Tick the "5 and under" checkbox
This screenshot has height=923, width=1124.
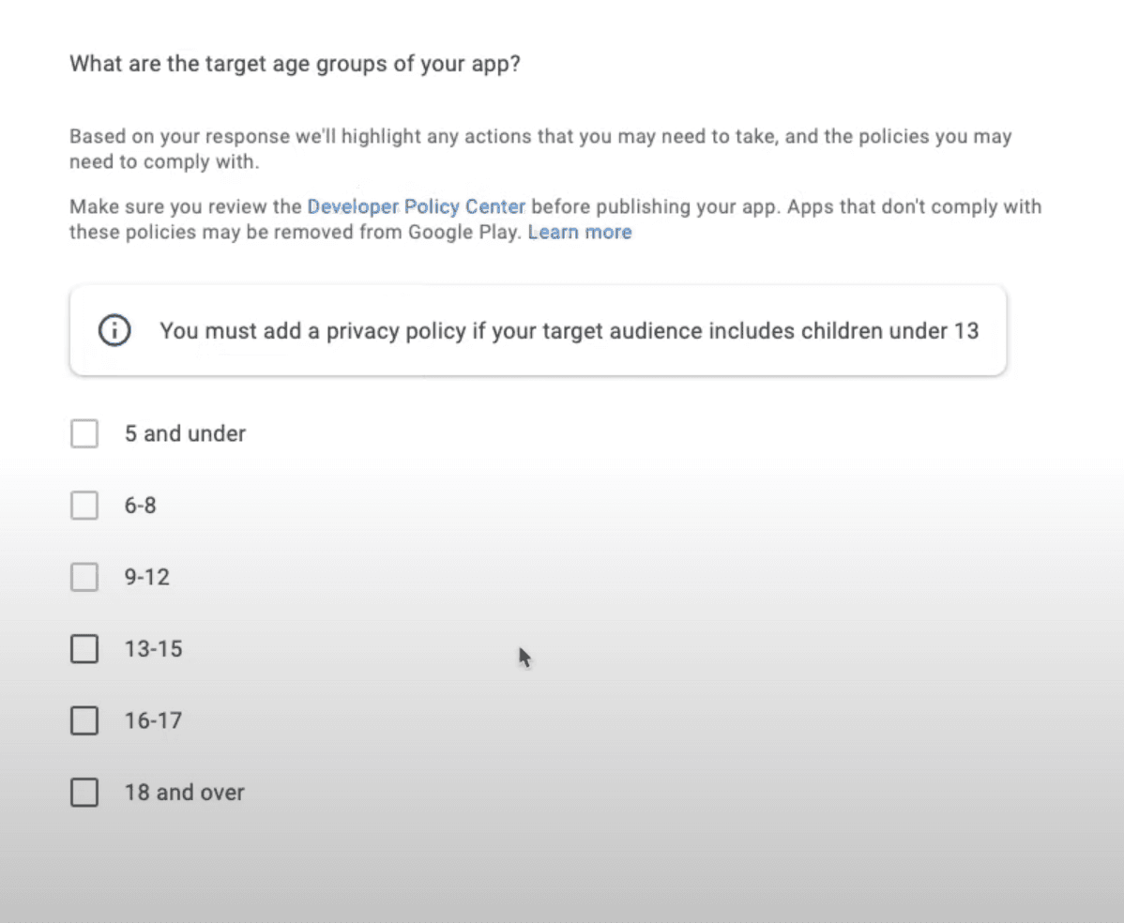84,433
